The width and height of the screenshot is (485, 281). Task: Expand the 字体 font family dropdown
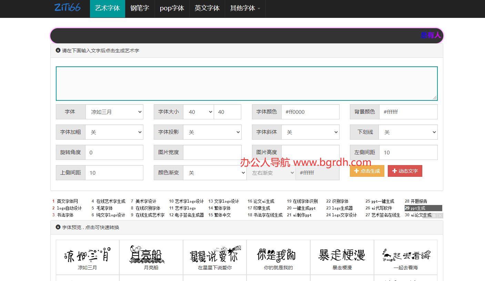pyautogui.click(x=114, y=112)
